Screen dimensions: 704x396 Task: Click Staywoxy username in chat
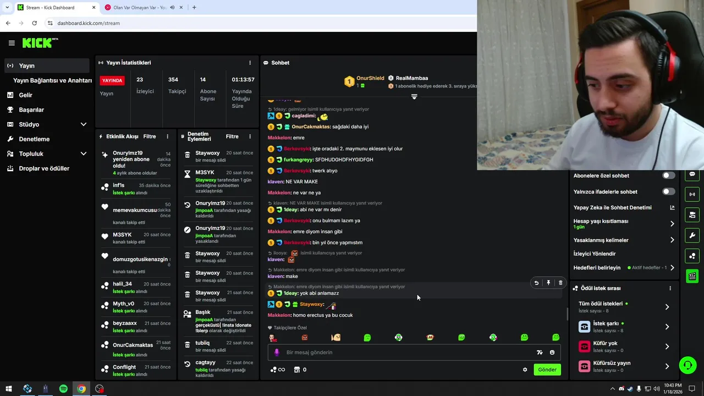[x=311, y=304]
